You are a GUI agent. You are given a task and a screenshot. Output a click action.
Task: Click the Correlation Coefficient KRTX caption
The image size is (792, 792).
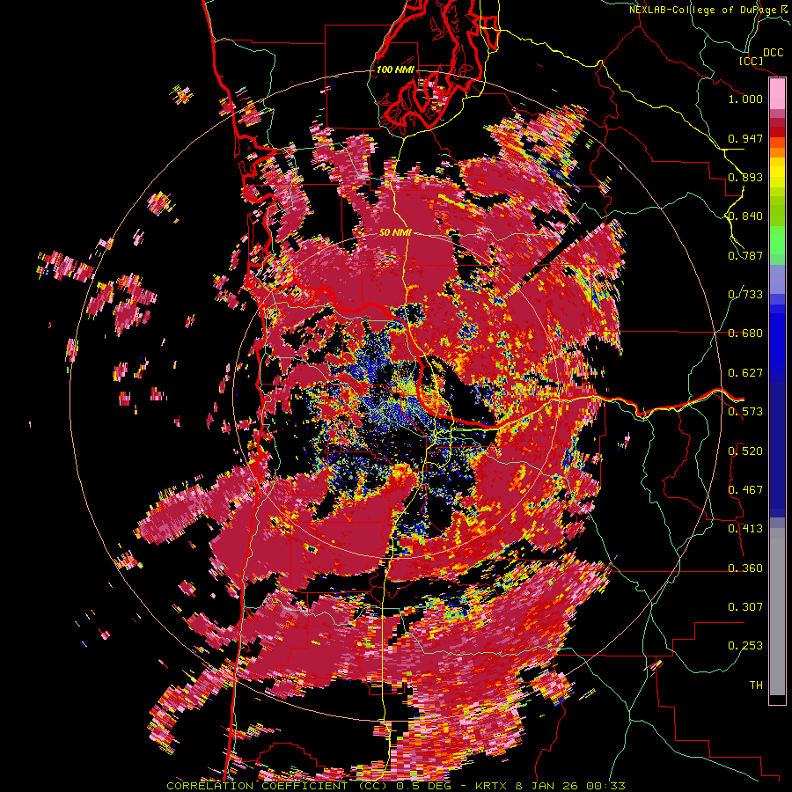click(395, 786)
